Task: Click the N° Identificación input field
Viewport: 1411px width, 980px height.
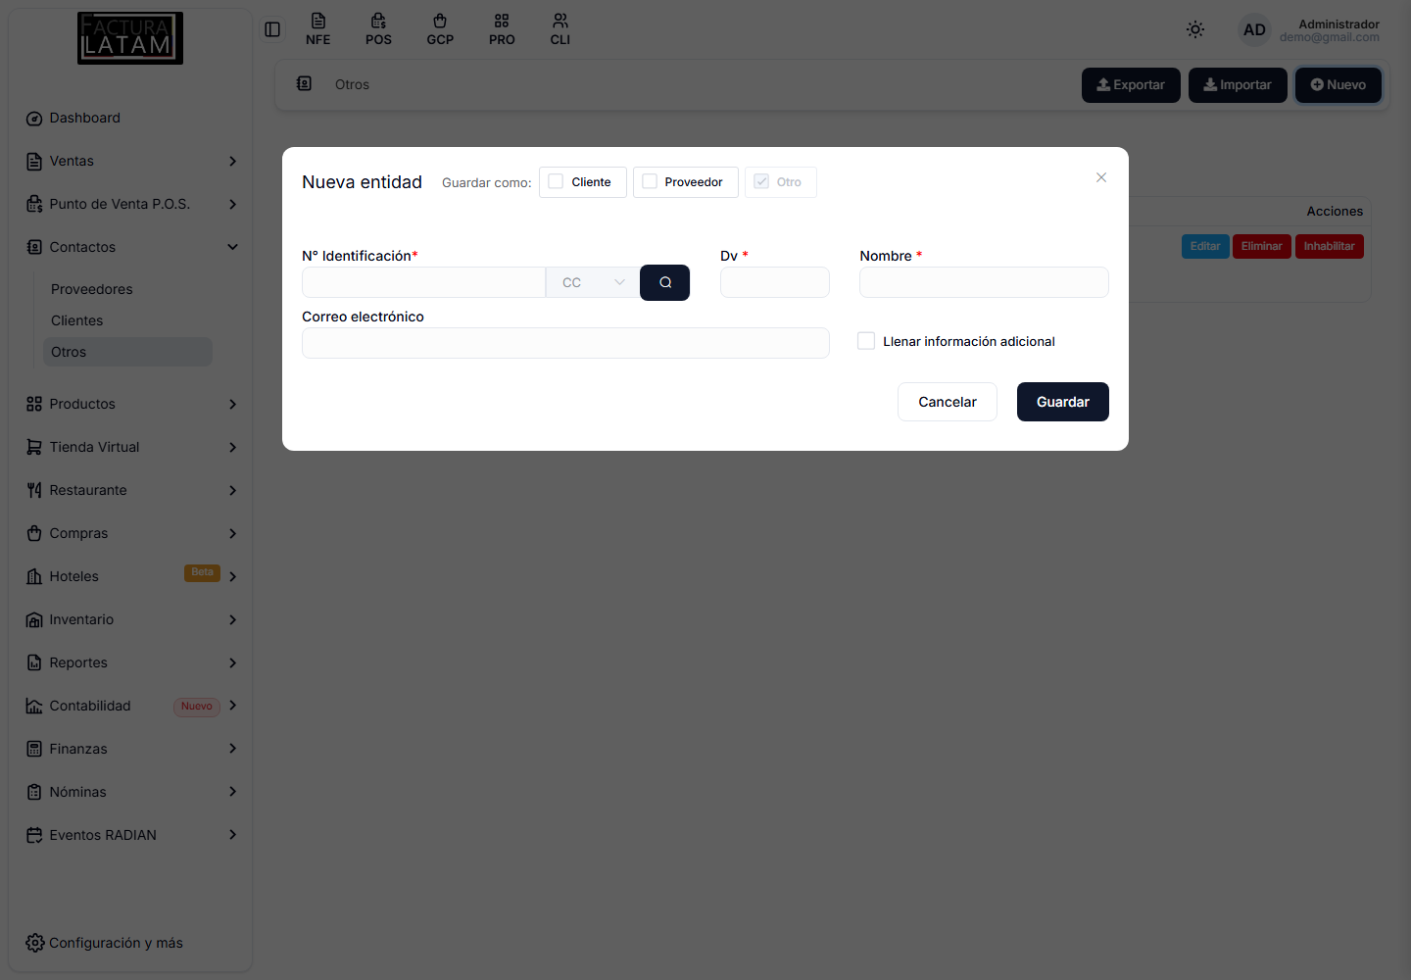Action: [x=423, y=282]
